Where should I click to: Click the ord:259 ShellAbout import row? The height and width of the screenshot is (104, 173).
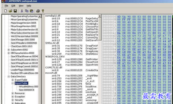pos(75,54)
